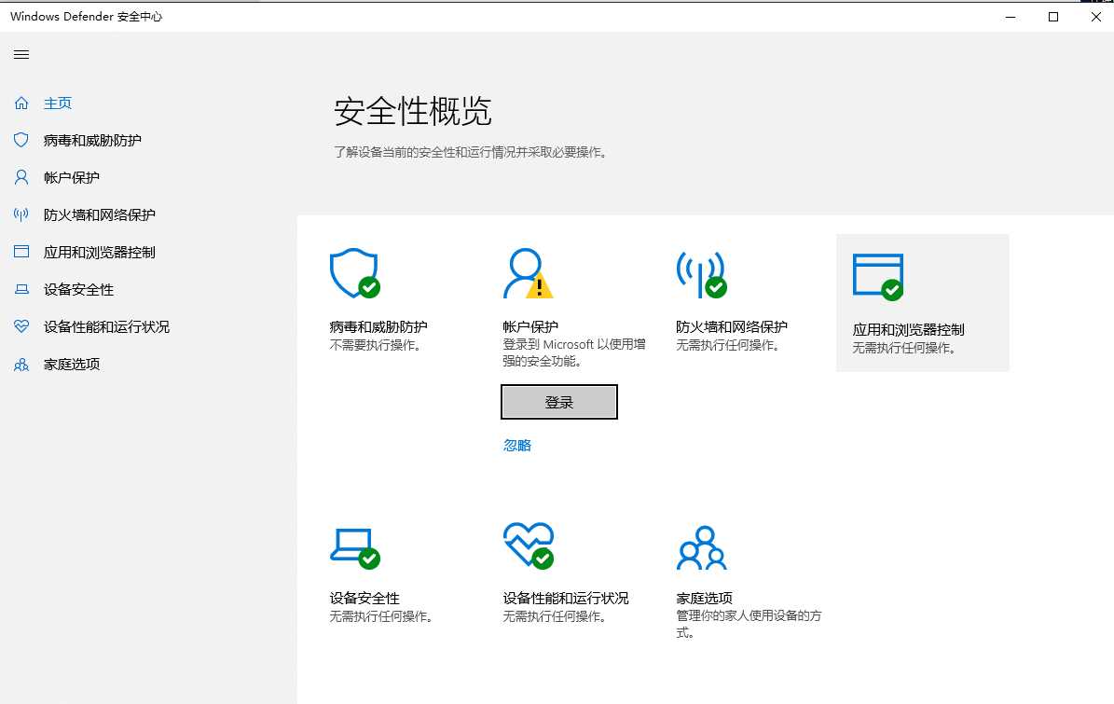The width and height of the screenshot is (1114, 704).
Task: Click the 设备性能和运行状况 tile title
Action: [566, 598]
